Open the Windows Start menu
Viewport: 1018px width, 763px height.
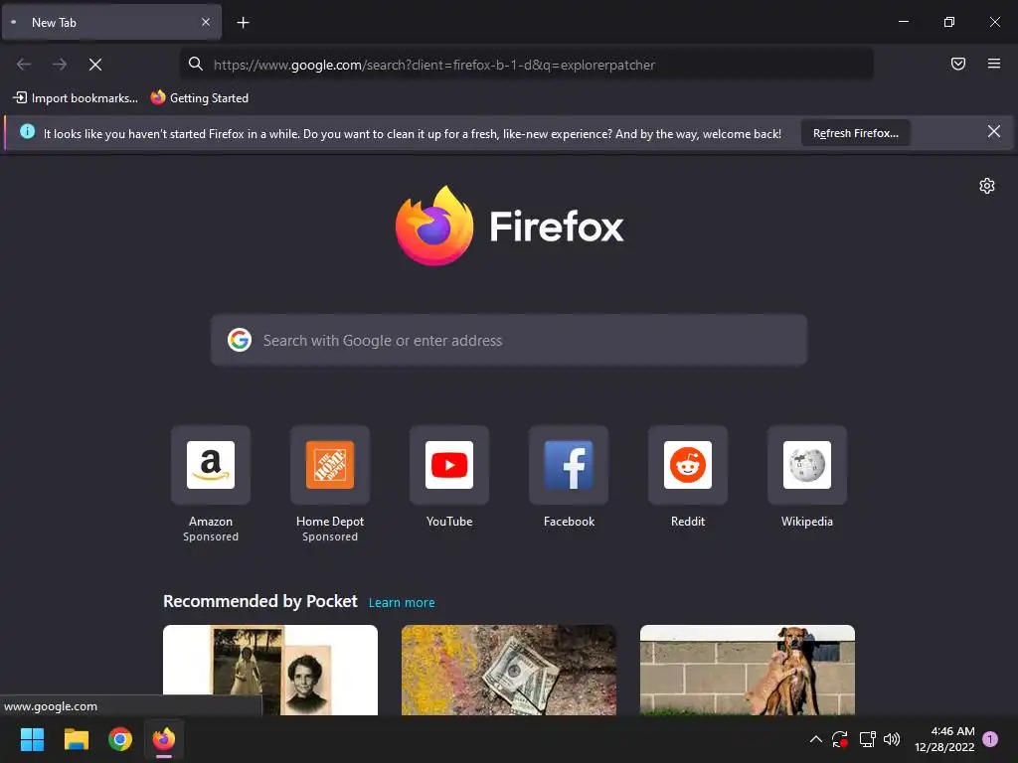(x=32, y=739)
